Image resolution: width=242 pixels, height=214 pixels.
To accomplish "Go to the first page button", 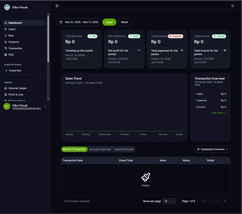I will pos(203,201).
